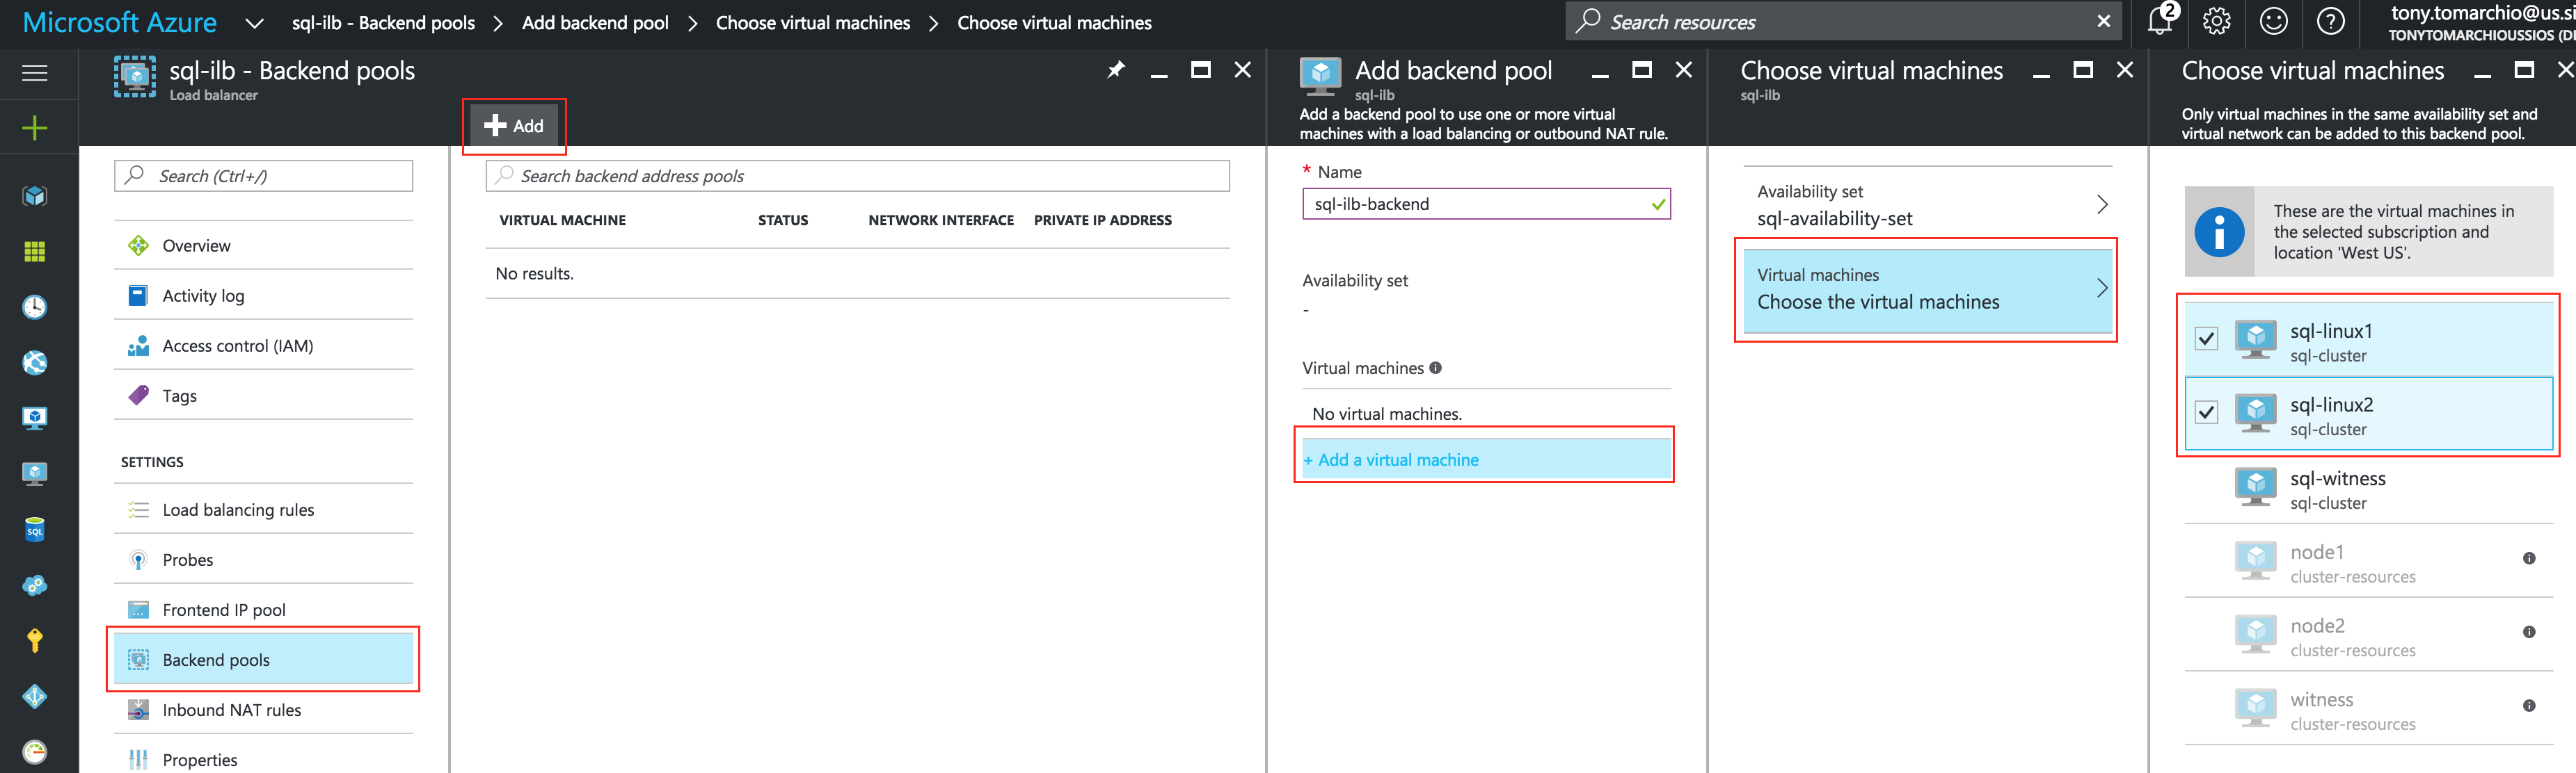Click the user account tony.tomarchio
The height and width of the screenshot is (773, 2576).
(2482, 23)
